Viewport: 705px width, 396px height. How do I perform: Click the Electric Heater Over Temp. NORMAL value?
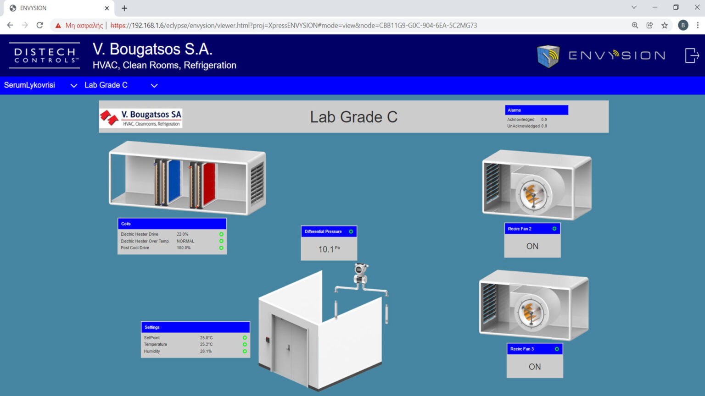click(185, 241)
